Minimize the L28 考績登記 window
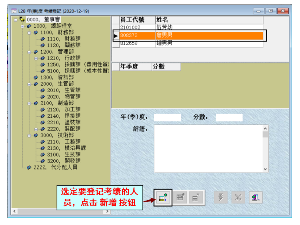The width and height of the screenshot is (300, 225). [258, 11]
